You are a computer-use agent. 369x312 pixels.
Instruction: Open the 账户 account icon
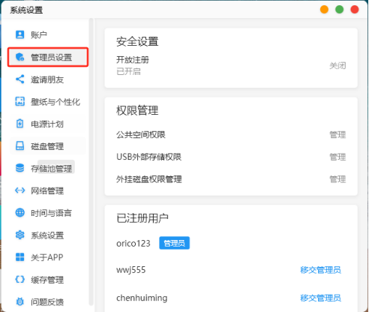coord(20,34)
